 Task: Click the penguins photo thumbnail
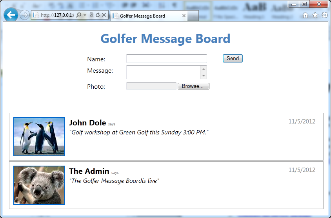coord(39,137)
